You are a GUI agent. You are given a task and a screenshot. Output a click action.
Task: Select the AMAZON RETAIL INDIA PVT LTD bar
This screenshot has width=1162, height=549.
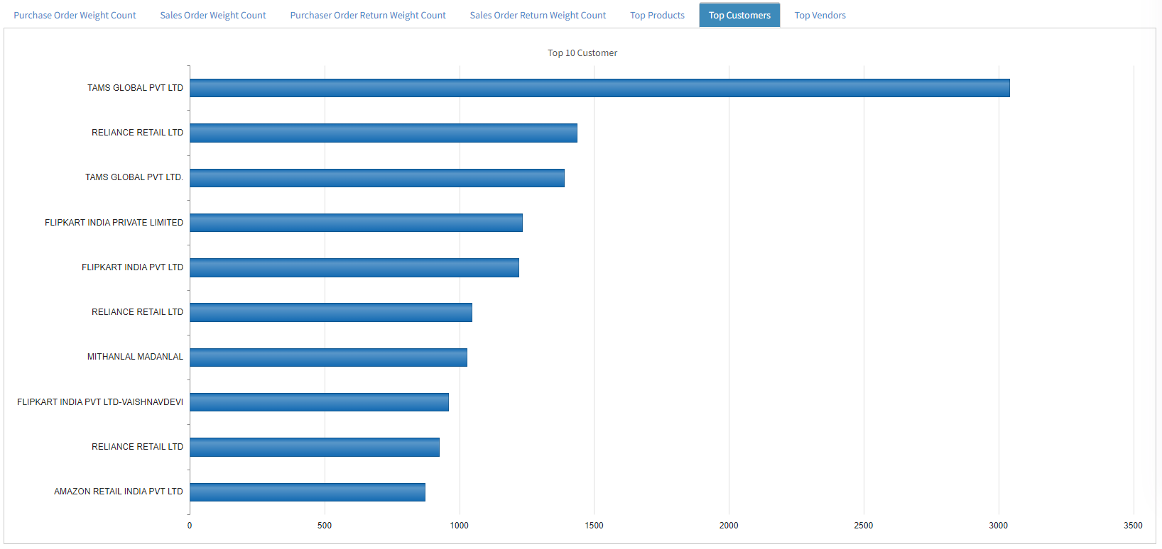pos(308,492)
